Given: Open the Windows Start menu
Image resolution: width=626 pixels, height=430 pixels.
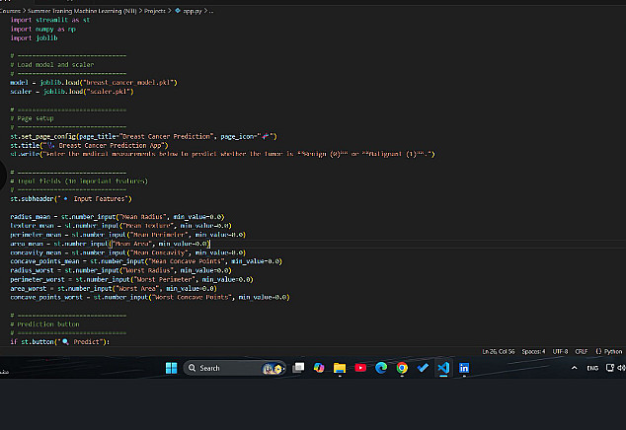Looking at the screenshot, I should pyautogui.click(x=171, y=368).
